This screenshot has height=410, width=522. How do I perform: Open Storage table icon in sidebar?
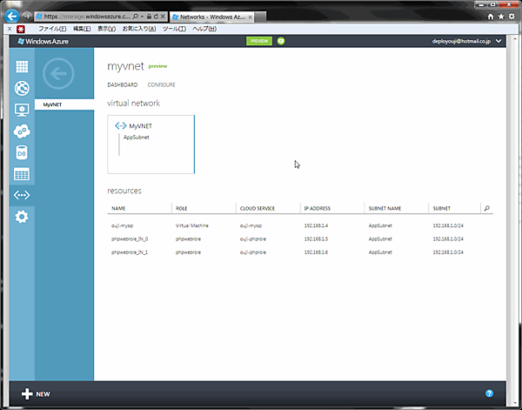(x=22, y=174)
